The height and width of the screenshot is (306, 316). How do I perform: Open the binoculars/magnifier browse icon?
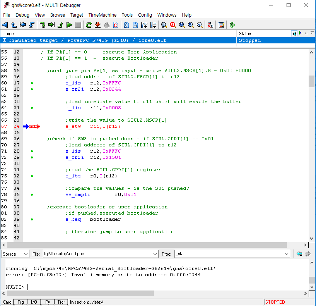click(x=164, y=25)
